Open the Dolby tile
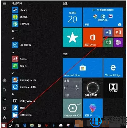The image size is (127, 128). 113,88
